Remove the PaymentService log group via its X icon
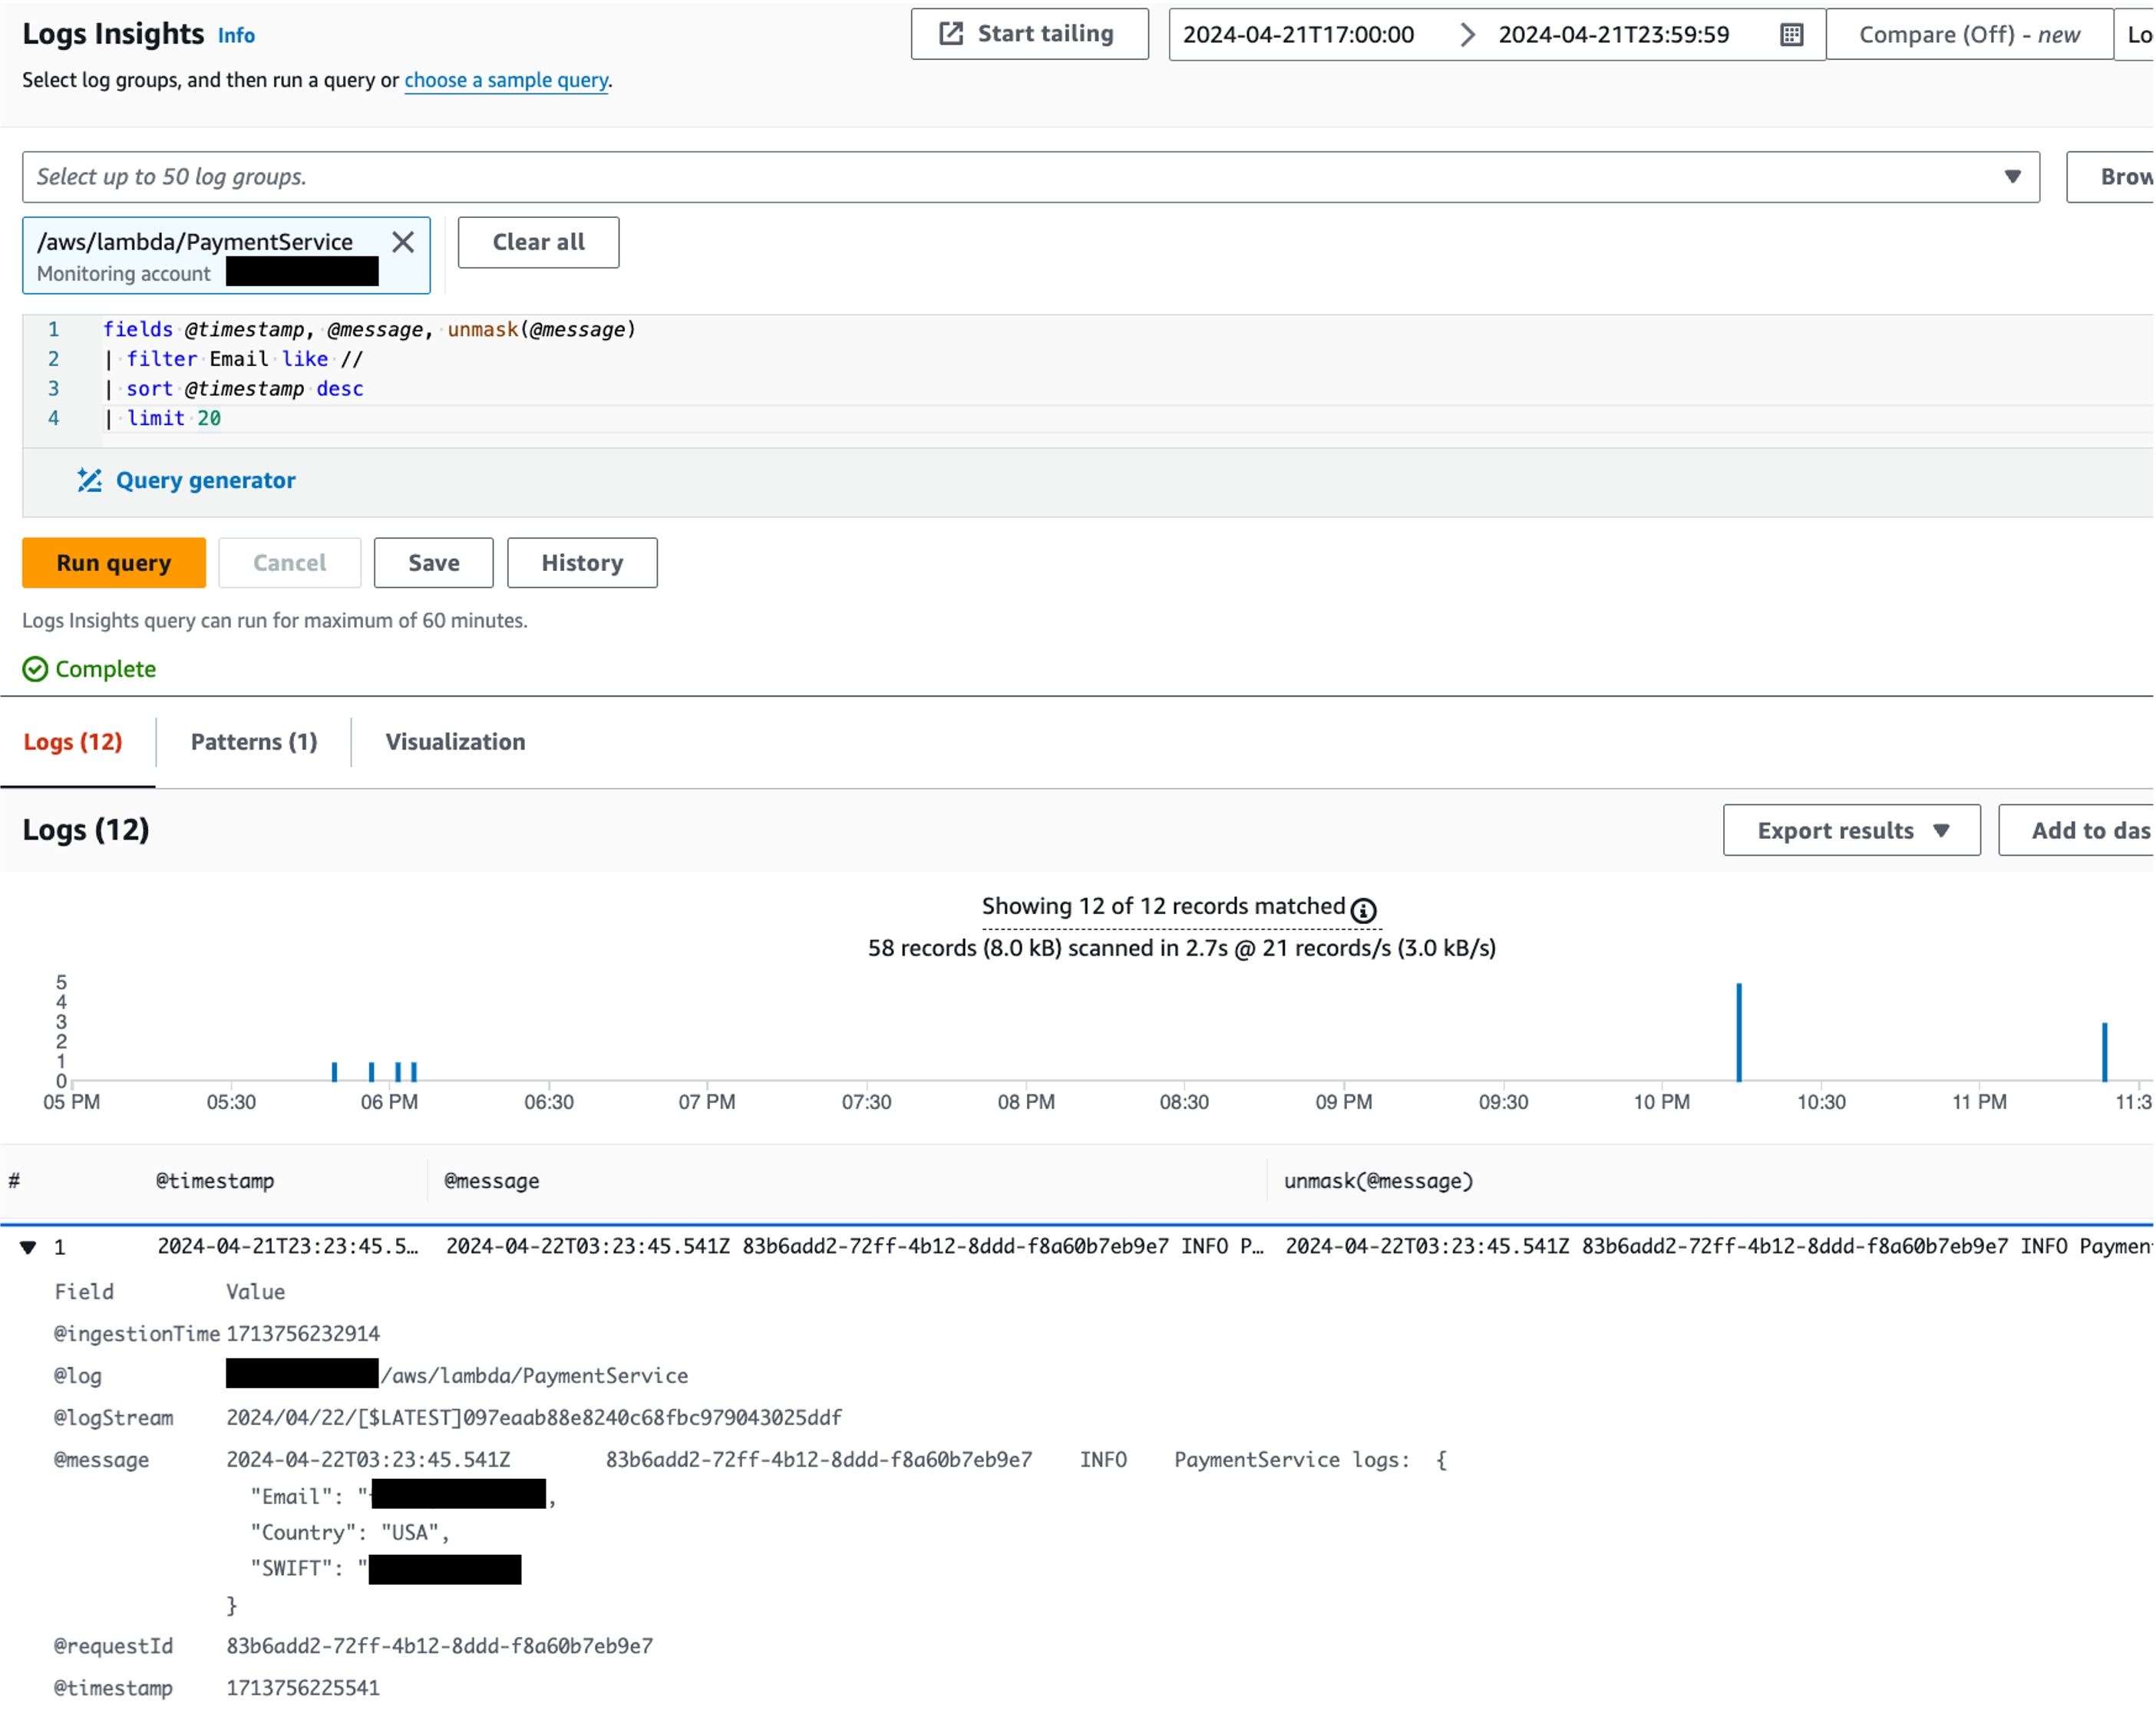This screenshot has width=2156, height=1716. pyautogui.click(x=404, y=242)
